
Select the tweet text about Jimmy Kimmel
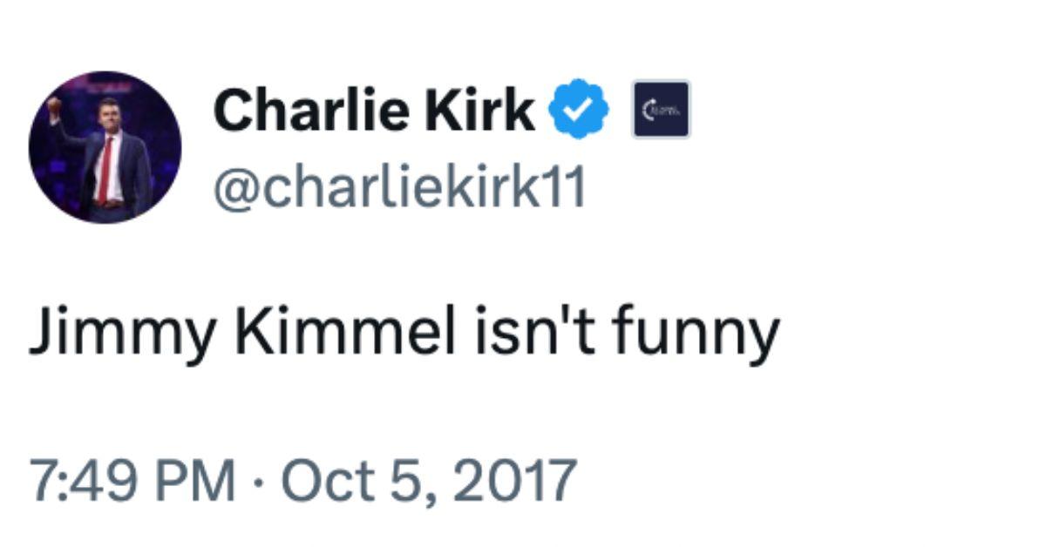click(x=404, y=334)
